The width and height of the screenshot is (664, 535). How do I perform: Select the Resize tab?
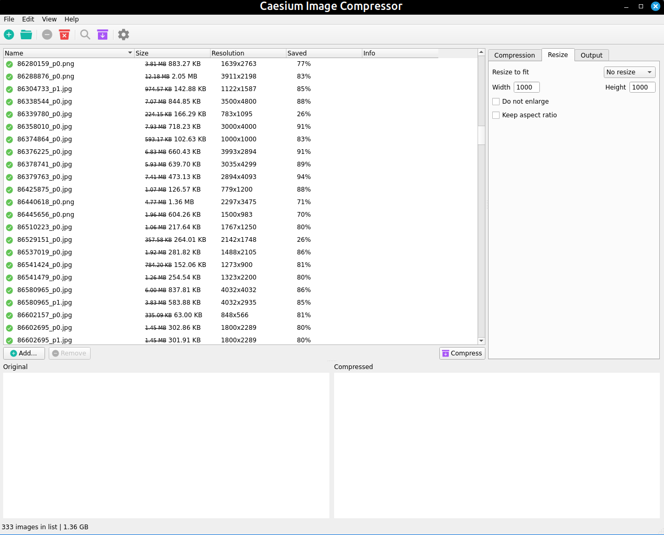[558, 54]
